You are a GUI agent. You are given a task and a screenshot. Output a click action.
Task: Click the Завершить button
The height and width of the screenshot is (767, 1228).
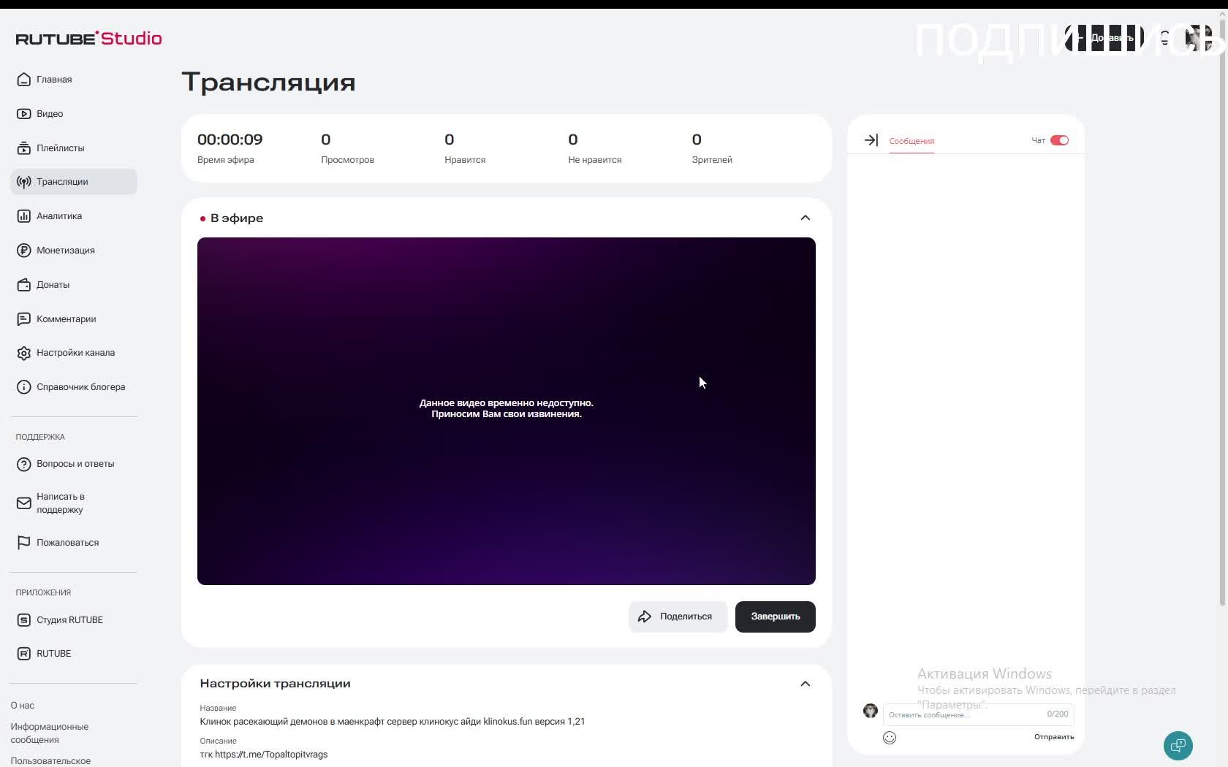pos(775,617)
